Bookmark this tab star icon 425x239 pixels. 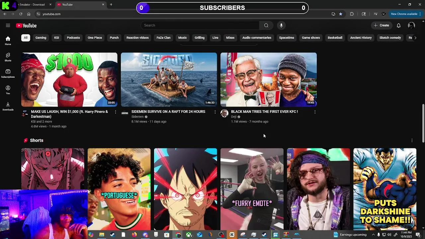pyautogui.click(x=341, y=14)
